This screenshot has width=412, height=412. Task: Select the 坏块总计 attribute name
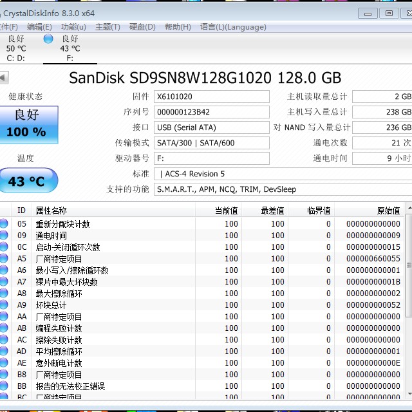coord(51,304)
